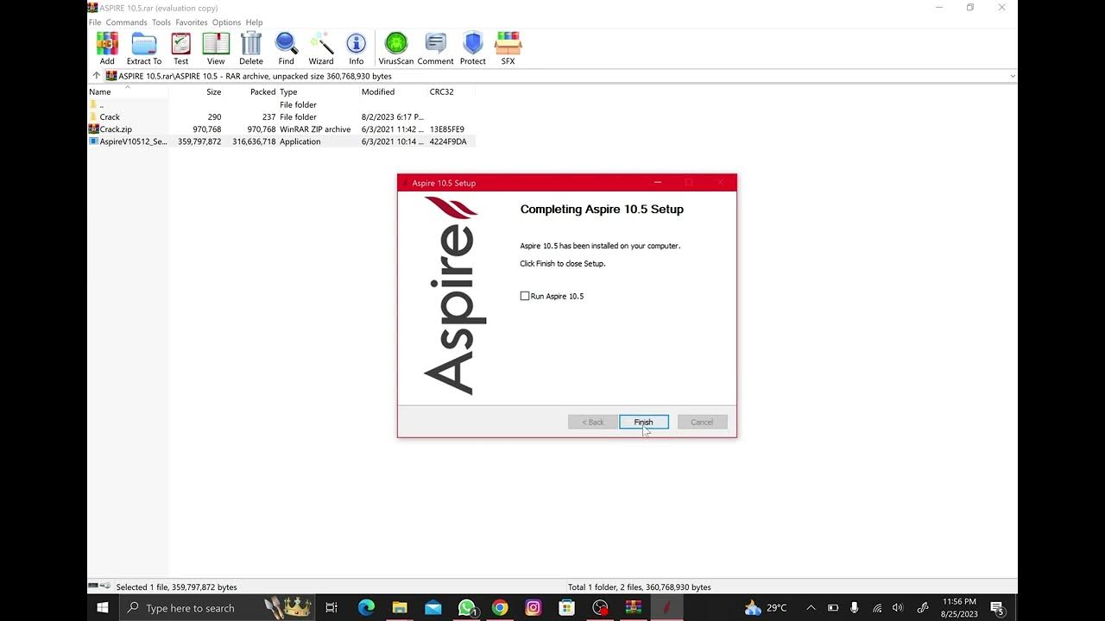Enable Run Aspire 10.5 checkbox

pyautogui.click(x=525, y=296)
